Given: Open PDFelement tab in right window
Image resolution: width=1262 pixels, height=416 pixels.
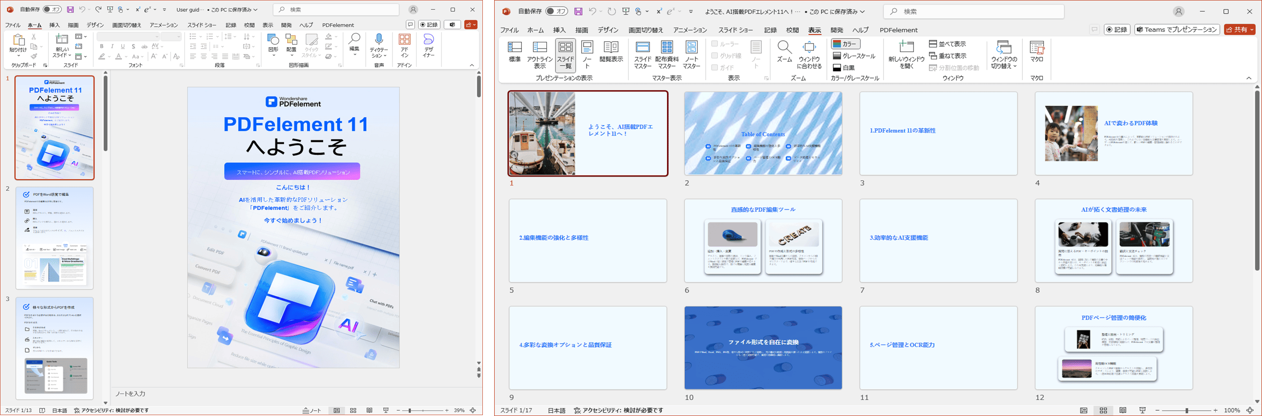Looking at the screenshot, I should 899,30.
